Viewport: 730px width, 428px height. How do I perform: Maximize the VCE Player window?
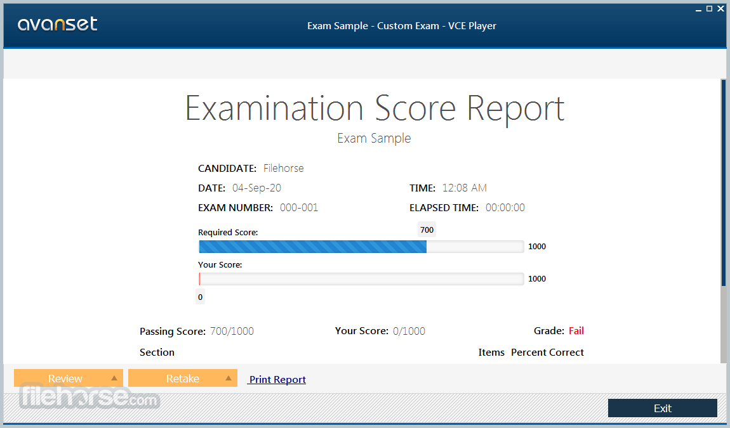(710, 9)
